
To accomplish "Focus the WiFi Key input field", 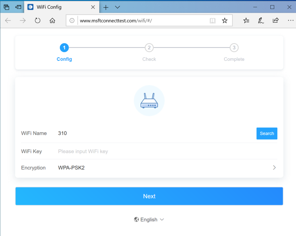I will (x=156, y=151).
